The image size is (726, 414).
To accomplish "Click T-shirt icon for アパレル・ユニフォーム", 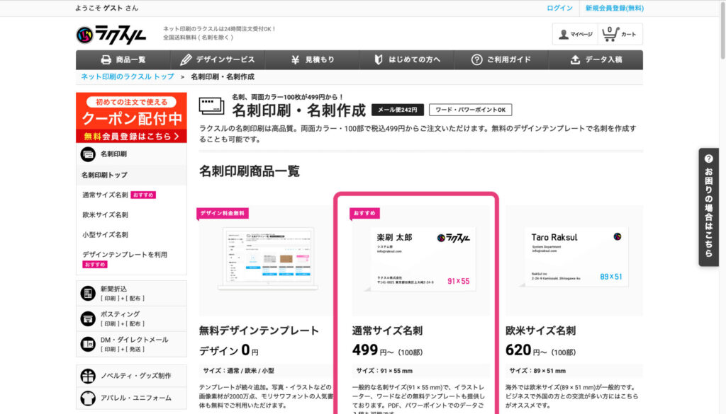I will point(88,398).
